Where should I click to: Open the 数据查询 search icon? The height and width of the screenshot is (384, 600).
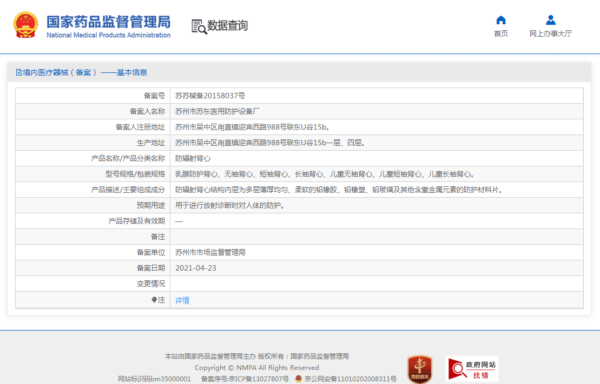click(199, 27)
